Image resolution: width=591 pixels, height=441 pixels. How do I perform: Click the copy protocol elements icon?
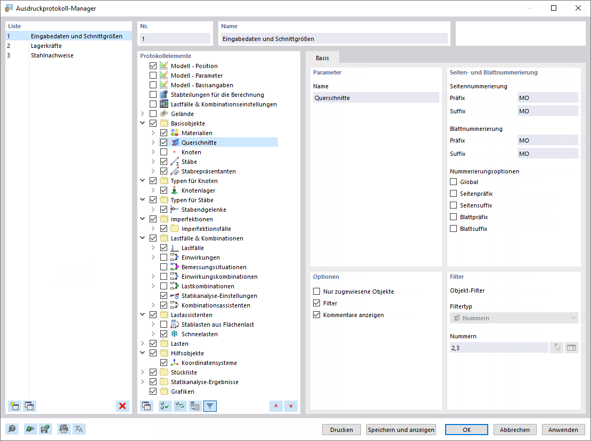point(146,406)
